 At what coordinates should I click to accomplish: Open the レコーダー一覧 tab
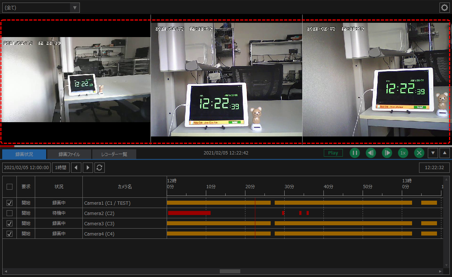(114, 154)
